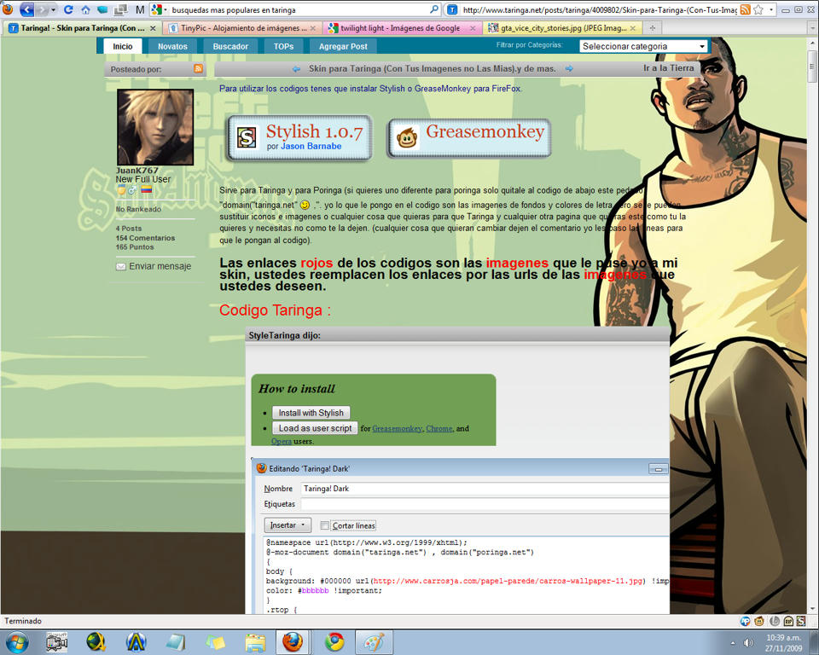Click RSS icon beside 'Posteado por'
Image resolution: width=819 pixels, height=655 pixels.
coord(198,68)
